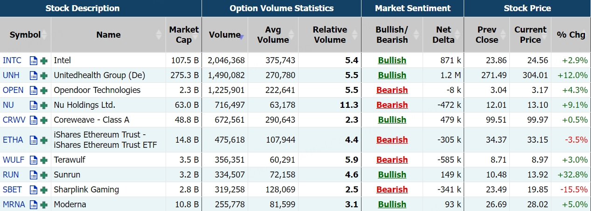Open the UNH symbol link
This screenshot has height=211, width=591.
point(11,75)
